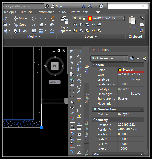Click the Arc Length dimension icon
The image size is (152, 159).
click(x=79, y=63)
